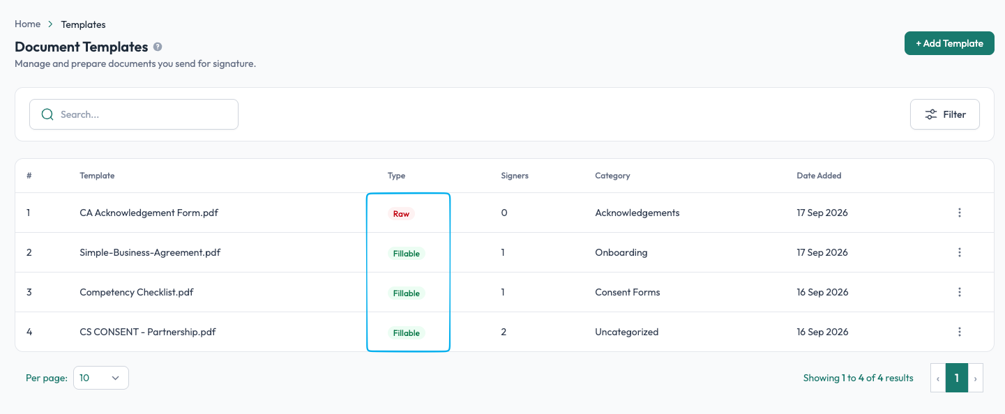Click Fillable badge for Competency Checklist.pdf
This screenshot has width=1005, height=414.
click(x=407, y=293)
